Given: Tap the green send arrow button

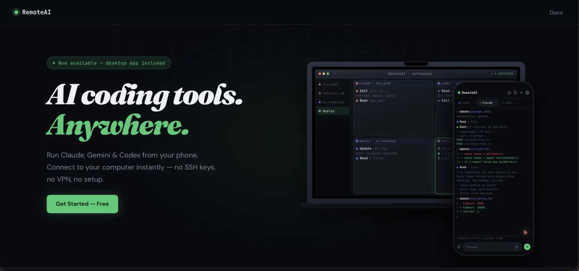Looking at the screenshot, I should click(527, 247).
